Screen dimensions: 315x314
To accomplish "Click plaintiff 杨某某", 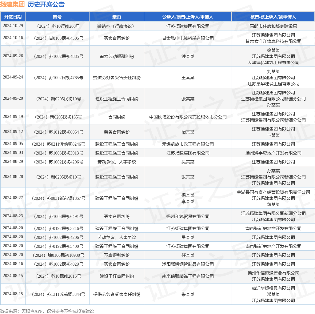I will click(188, 195).
